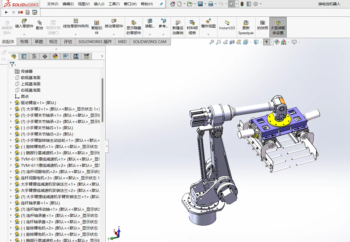Select 原点 in the feature tree
The width and height of the screenshot is (350, 242).
coord(25,96)
